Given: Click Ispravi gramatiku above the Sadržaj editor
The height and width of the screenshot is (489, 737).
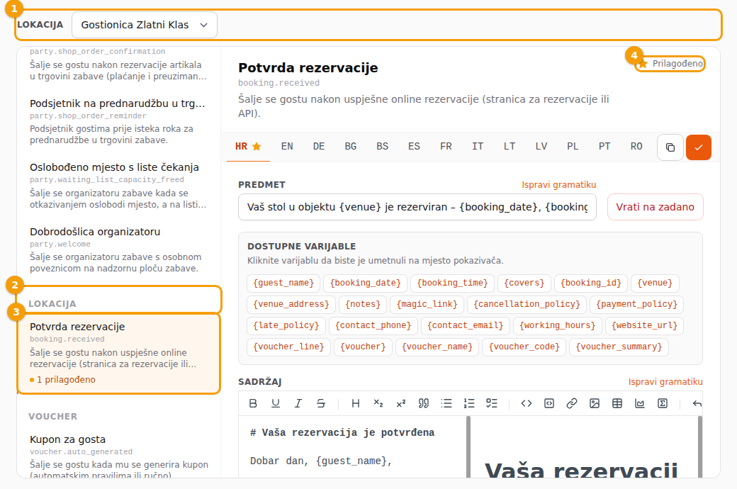Looking at the screenshot, I should 665,382.
